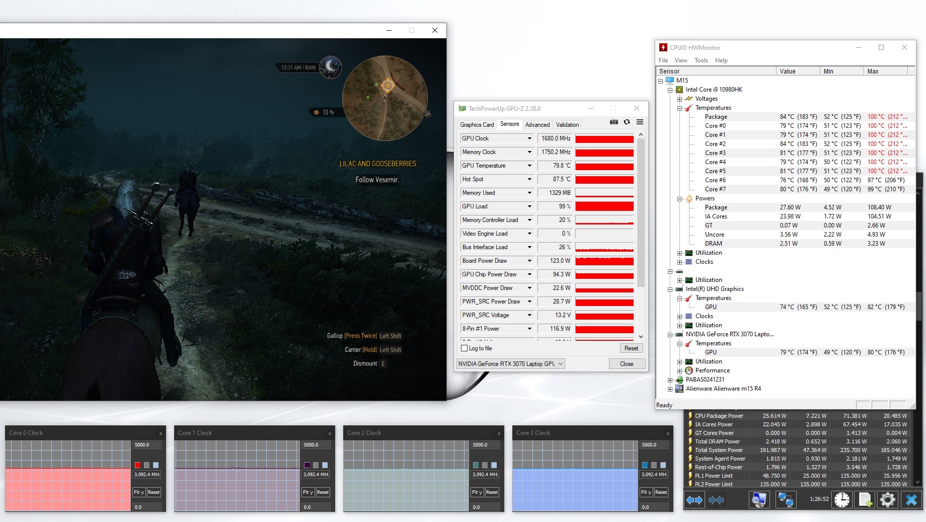Image resolution: width=926 pixels, height=522 pixels.
Task: Switch to GPU-Z Advanced tab
Action: (x=537, y=125)
